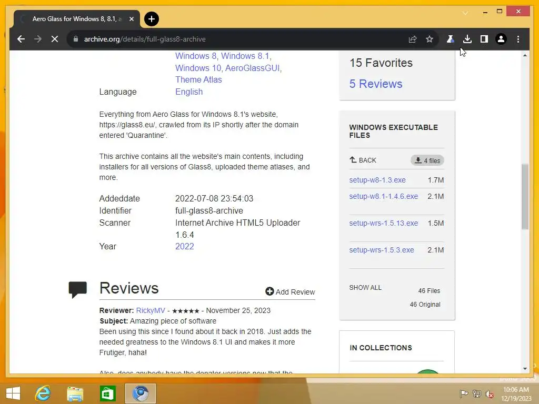This screenshot has width=539, height=404.
Task: Open the Theme Atlas topic link
Action: pos(198,80)
